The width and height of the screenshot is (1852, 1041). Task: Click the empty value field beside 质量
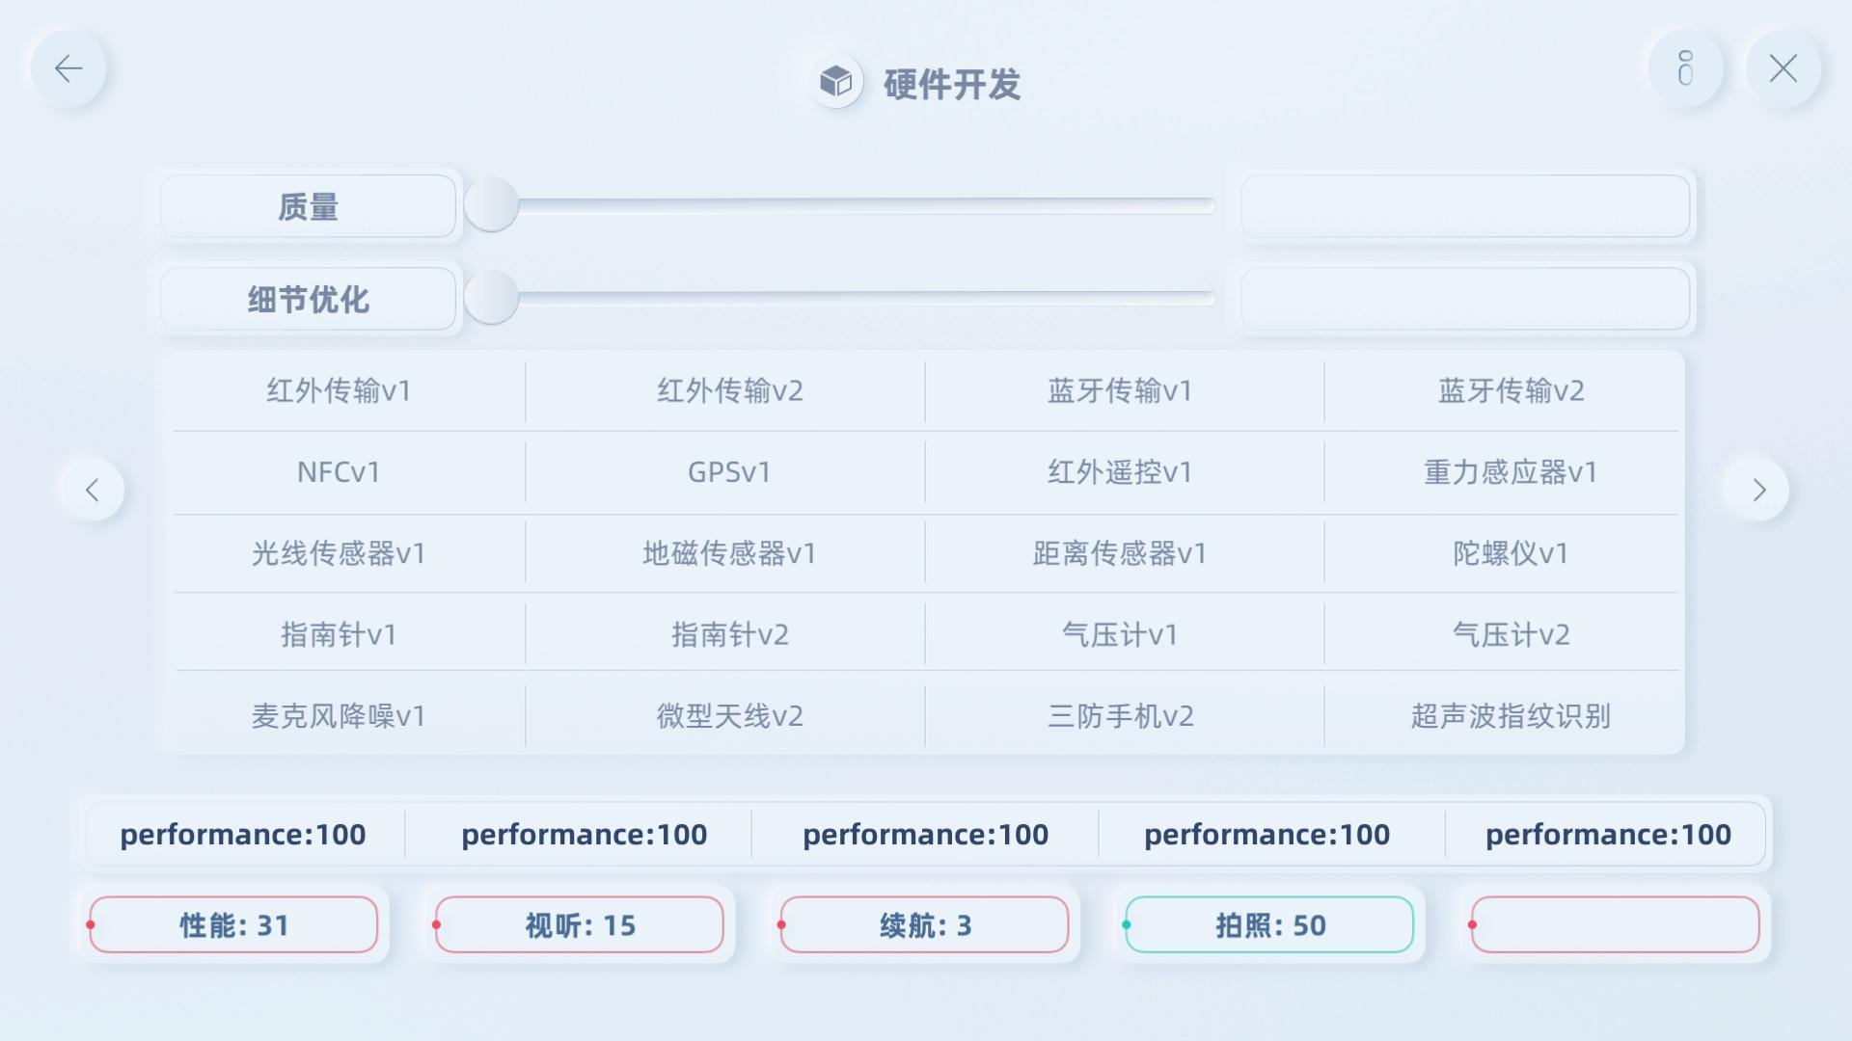[1465, 205]
